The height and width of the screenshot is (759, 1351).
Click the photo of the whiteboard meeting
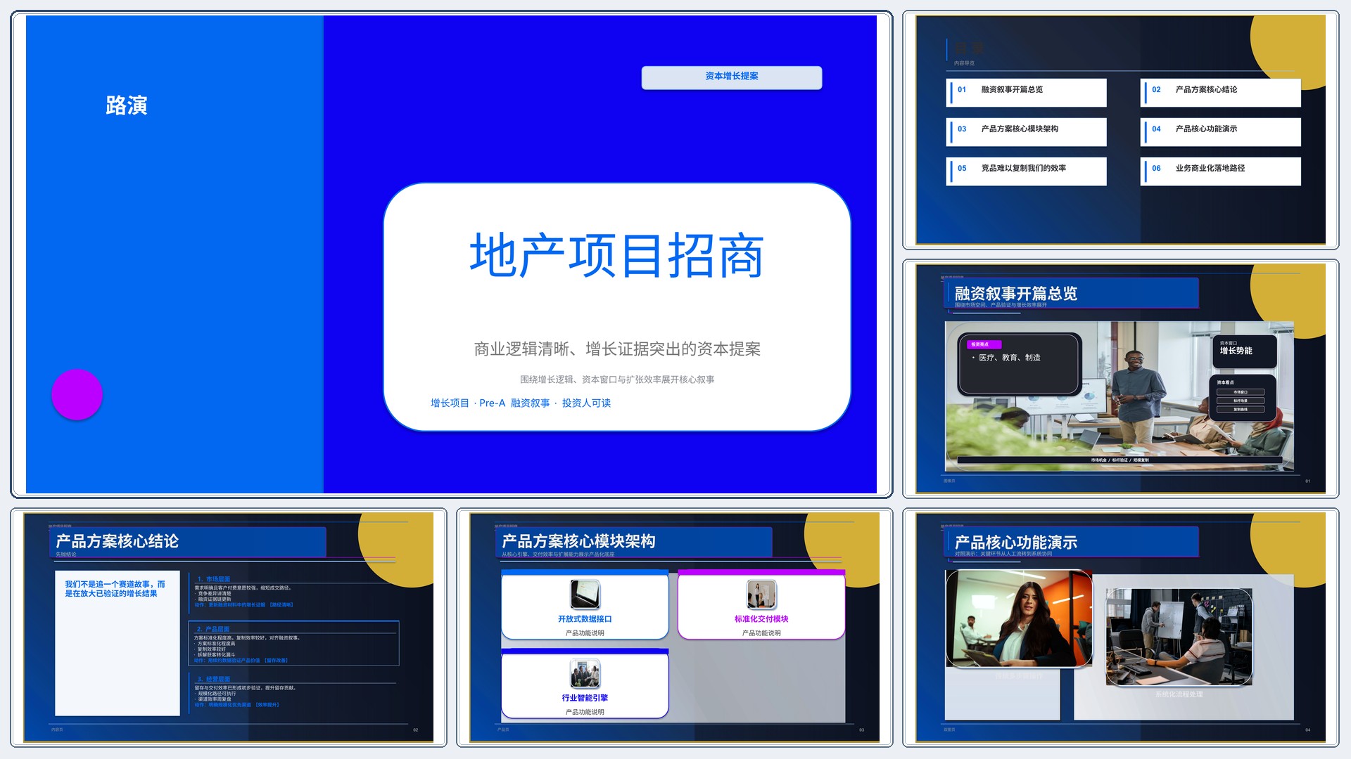[1179, 637]
